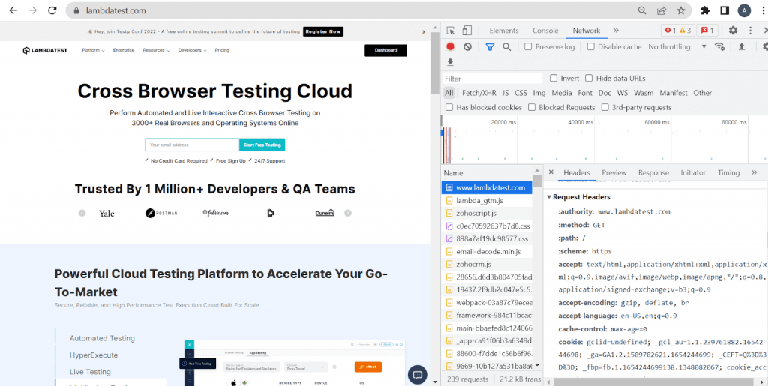Screen dimensions: 768x386
Task: Stop recording network log
Action: click(451, 46)
